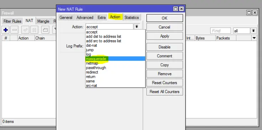Select 'accept' in the dropdown list

[x=115, y=32]
